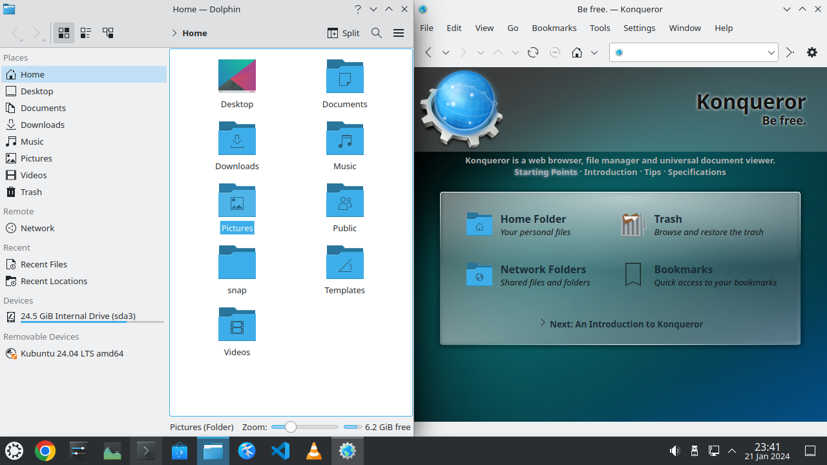Expand Konqueror's up-directory history dropdown
Image resolution: width=827 pixels, height=465 pixels.
click(515, 52)
